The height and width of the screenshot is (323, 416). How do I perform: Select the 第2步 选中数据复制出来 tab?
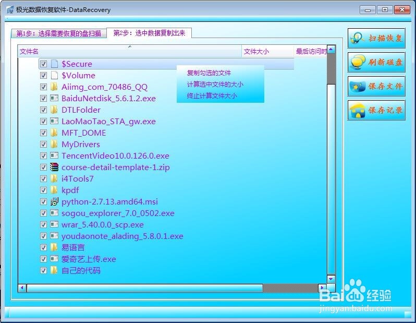click(x=149, y=33)
